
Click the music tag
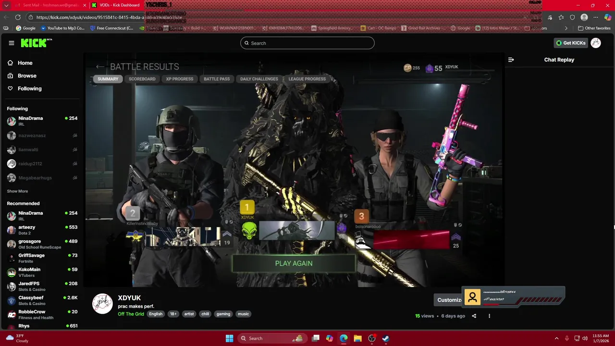[x=244, y=314]
